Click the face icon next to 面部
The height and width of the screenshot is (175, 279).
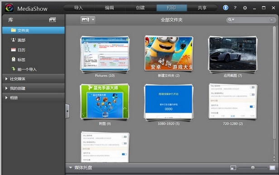(13, 40)
